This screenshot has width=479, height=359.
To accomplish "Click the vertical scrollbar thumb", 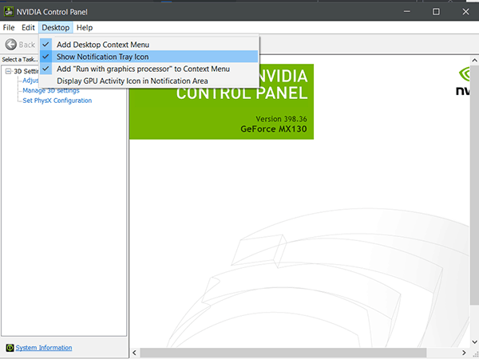I will (x=474, y=185).
